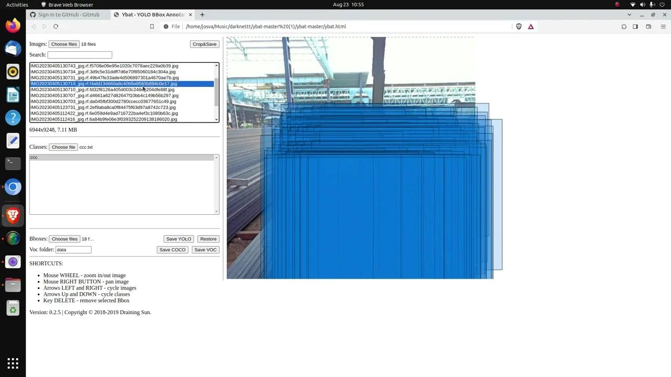Open the Activities overview
Image resolution: width=671 pixels, height=377 pixels.
[17, 5]
